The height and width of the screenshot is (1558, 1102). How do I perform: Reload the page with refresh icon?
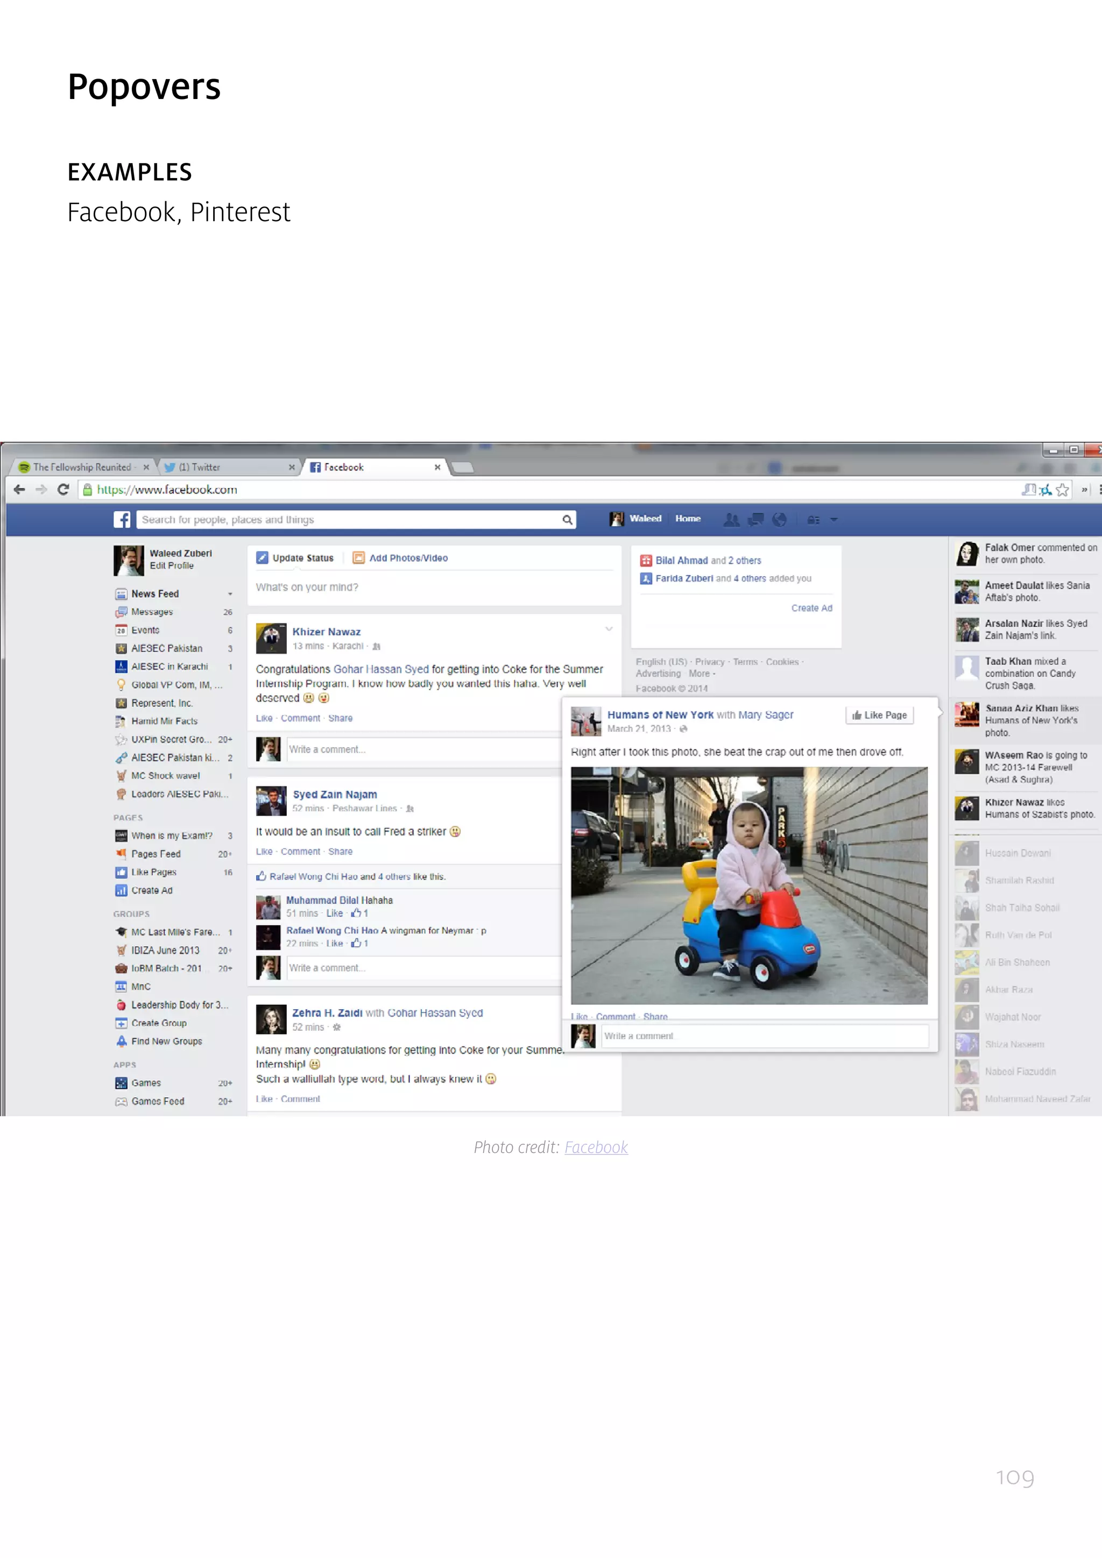[x=63, y=490]
